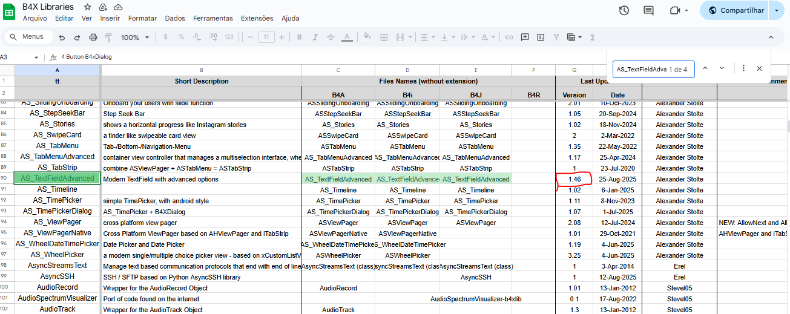Toggle italic formatting
The image size is (790, 314).
pos(316,37)
